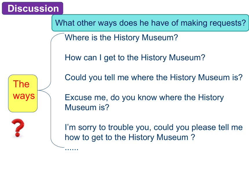Viewport: 249px width, 187px height.
Task: Click the 'I'm sorry to trouble you' line
Action: (153, 127)
